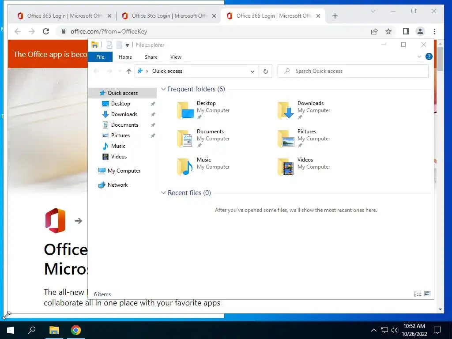Open the notification center icon

(437, 330)
